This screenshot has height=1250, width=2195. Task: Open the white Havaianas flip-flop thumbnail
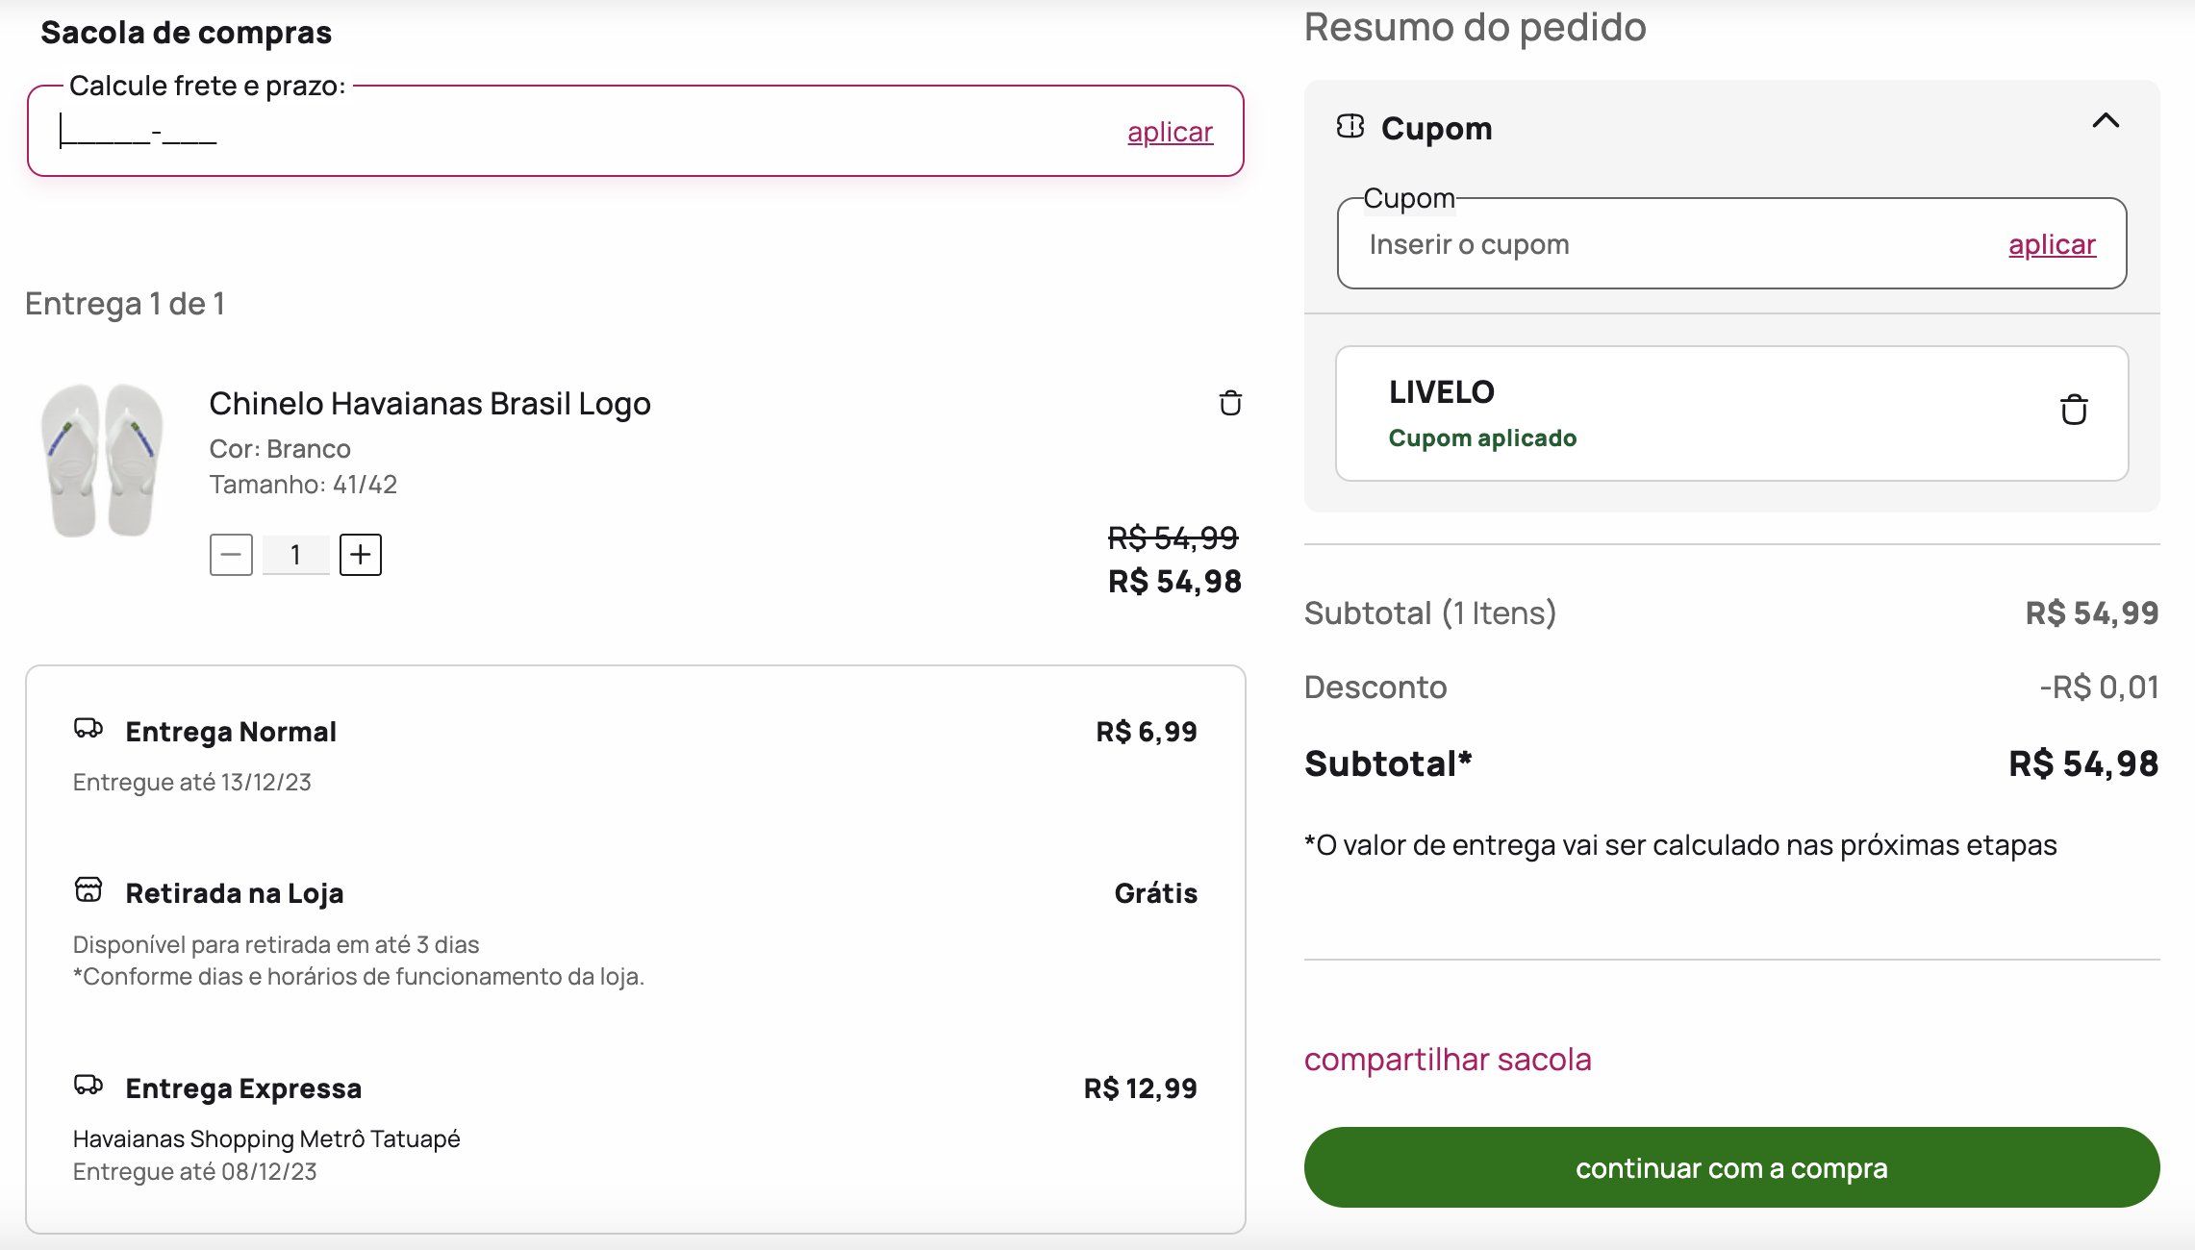tap(102, 460)
